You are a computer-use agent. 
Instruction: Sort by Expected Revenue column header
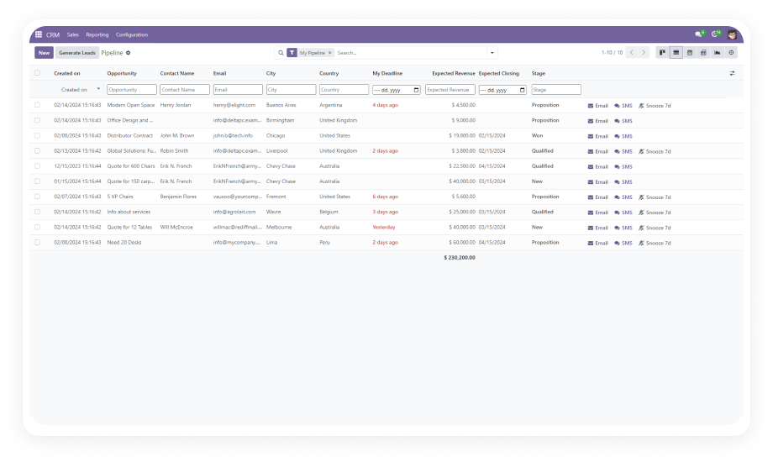(x=454, y=73)
